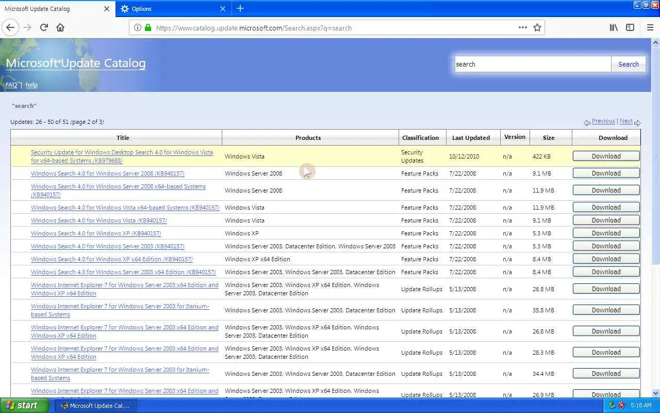Download Windows Search 4.0 for Windows Server 2003 (KB940157)
Screen dimensions: 660x413
[x=606, y=246]
